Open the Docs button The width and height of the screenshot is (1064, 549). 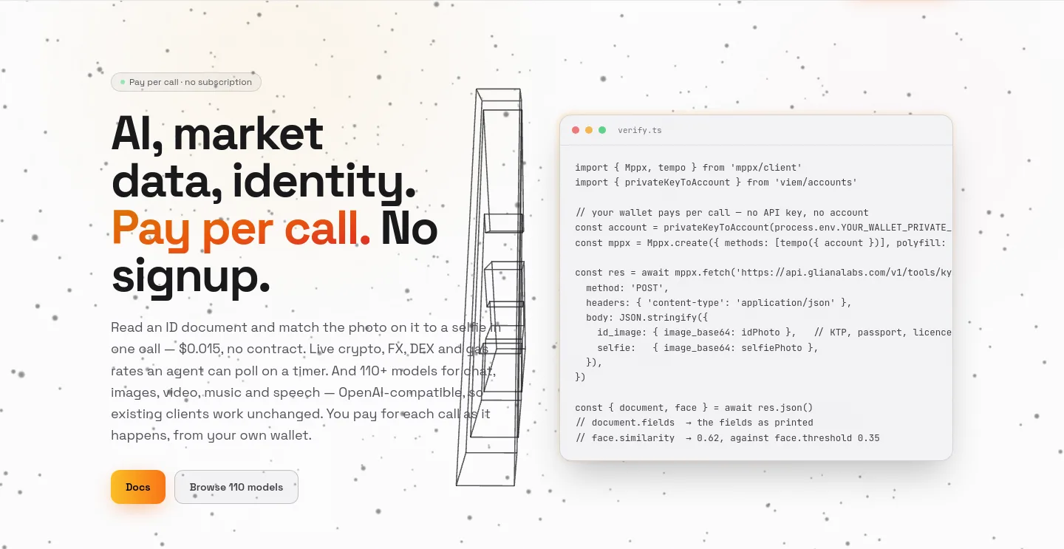138,487
